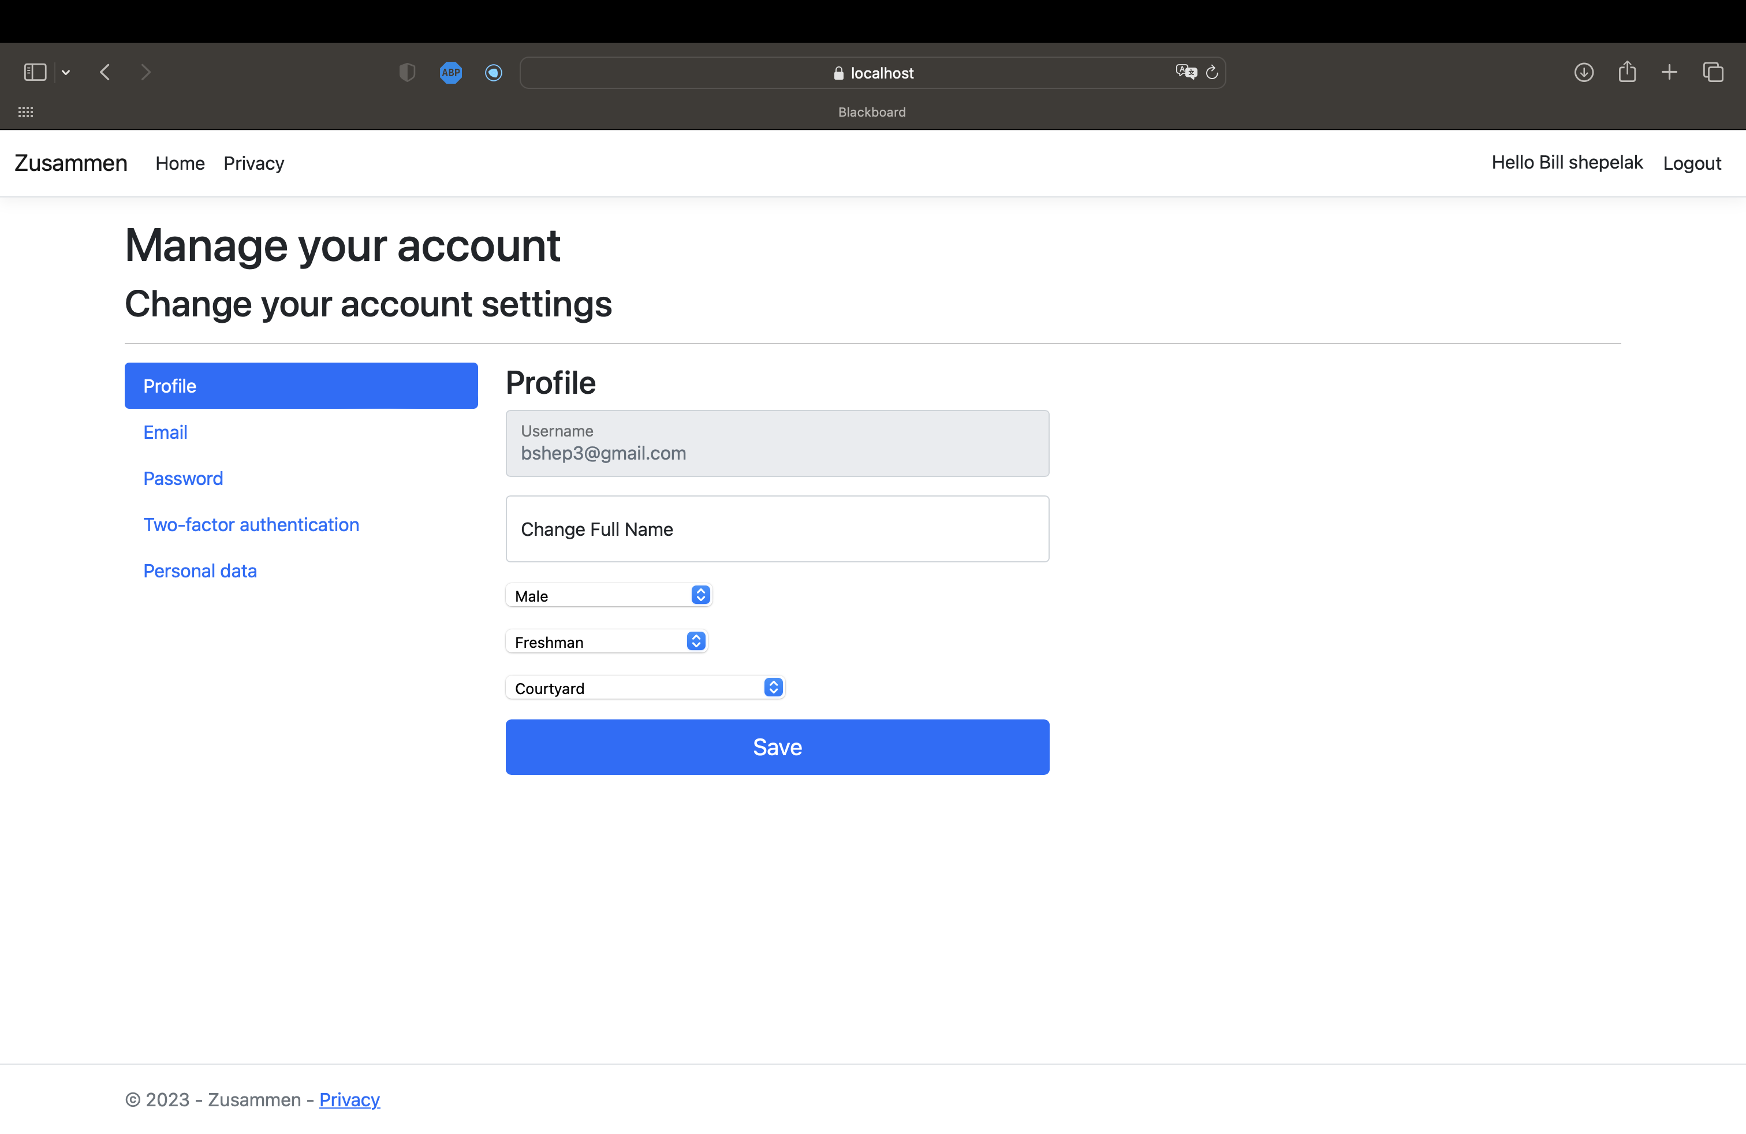Click the Logout link
Viewport: 1746px width, 1134px height.
click(x=1691, y=163)
